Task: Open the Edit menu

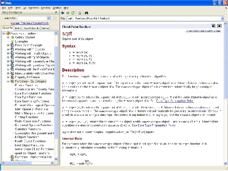Action: (10, 8)
